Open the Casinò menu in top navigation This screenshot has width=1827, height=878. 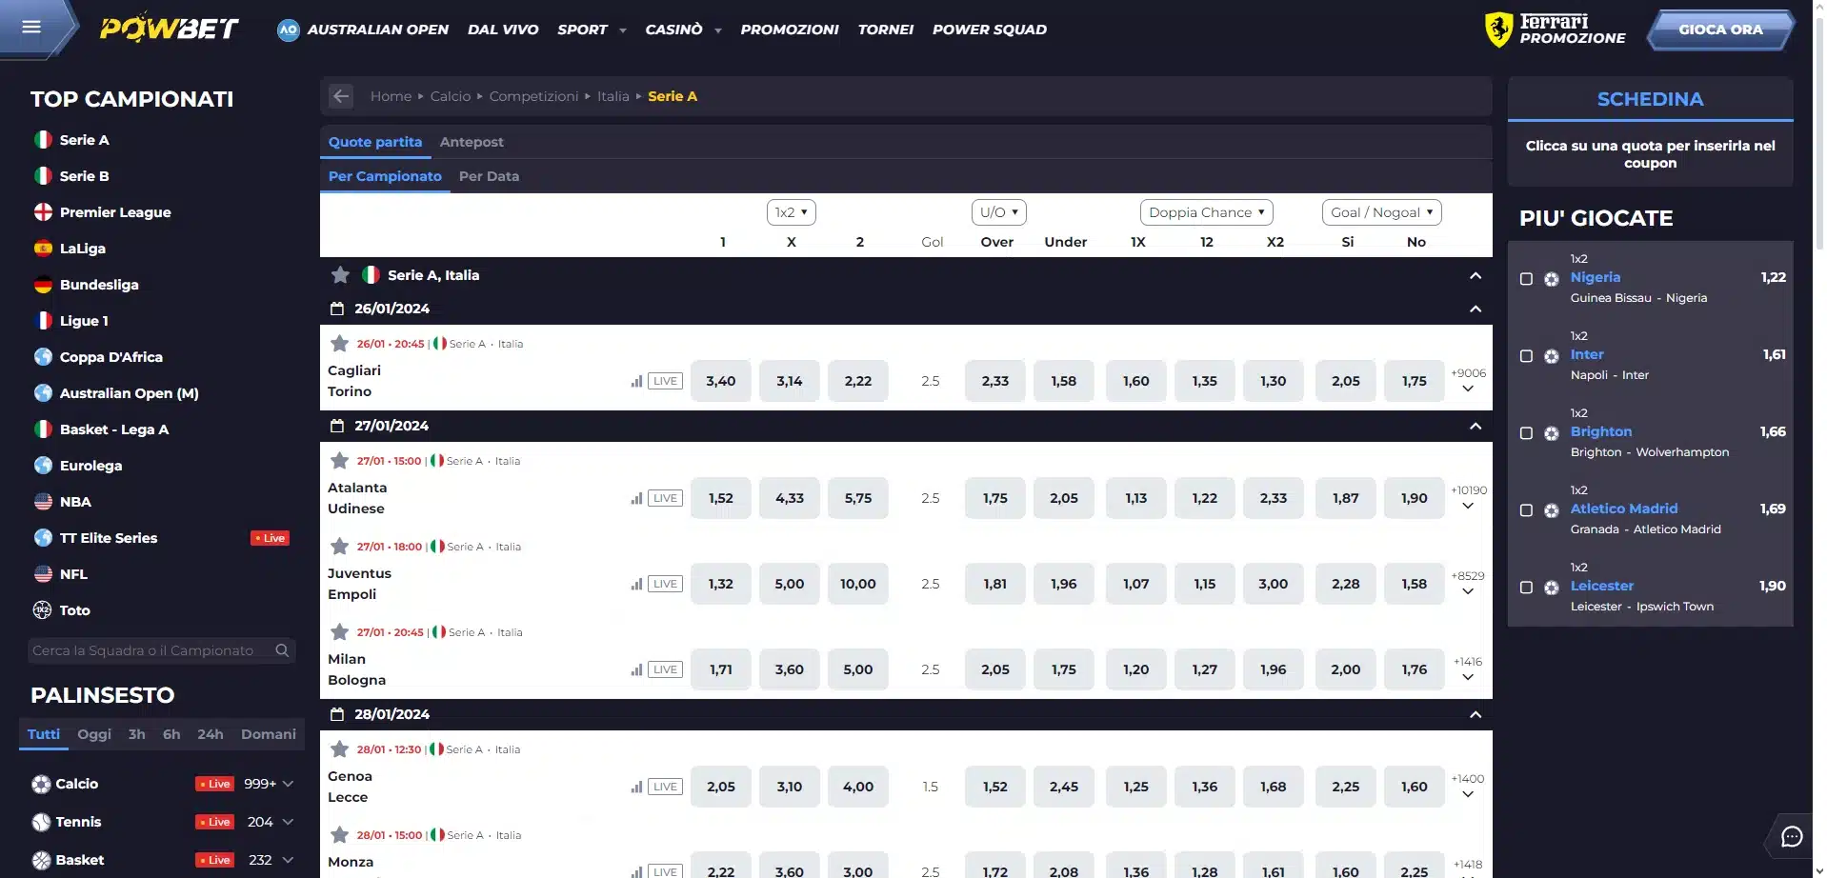[683, 30]
